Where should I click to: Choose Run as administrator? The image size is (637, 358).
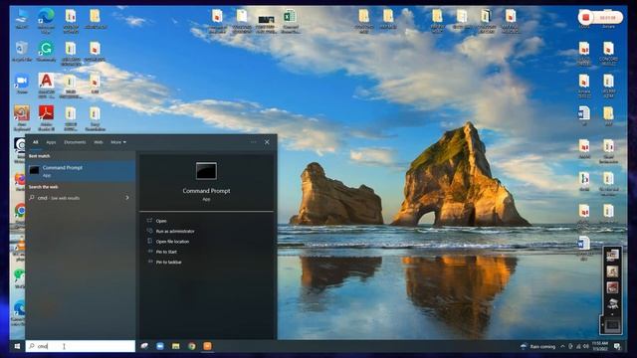point(175,231)
